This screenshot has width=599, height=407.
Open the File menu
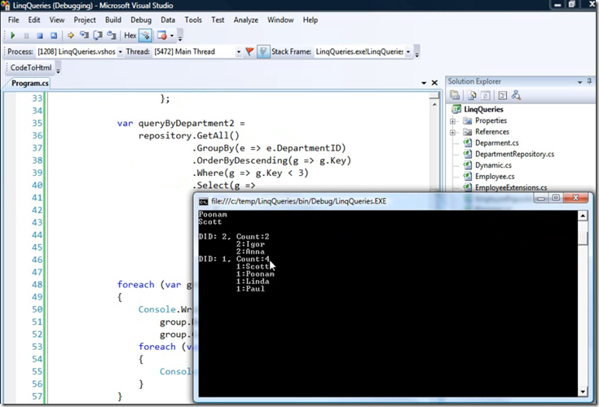point(13,20)
